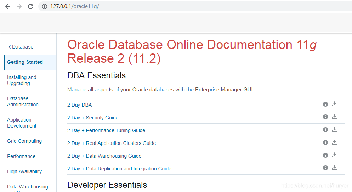This screenshot has height=192, width=352.
Task: Open Performance sidebar section
Action: pos(21,157)
